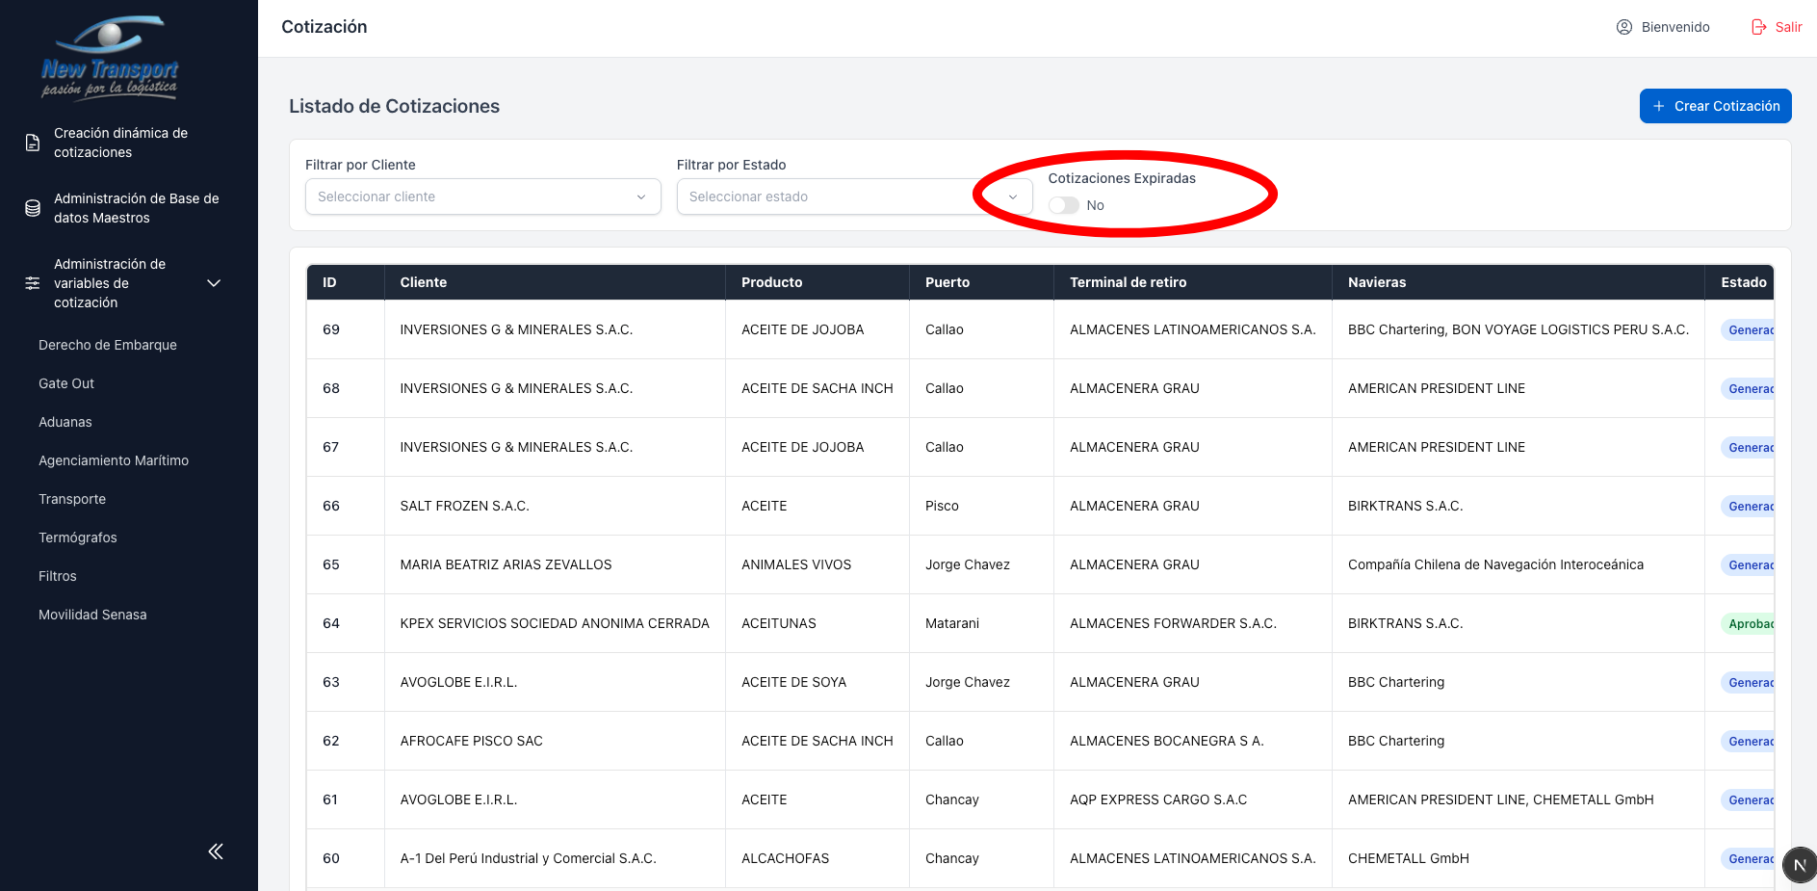Image resolution: width=1817 pixels, height=891 pixels.
Task: Sort by the Cliente column header
Action: (424, 282)
